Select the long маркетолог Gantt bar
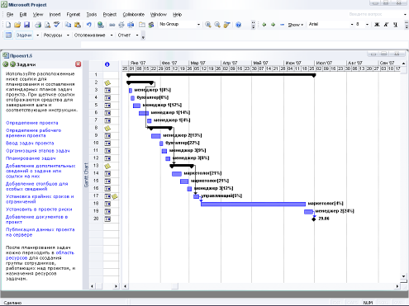Viewport: 409px width, 306px height. pyautogui.click(x=253, y=204)
